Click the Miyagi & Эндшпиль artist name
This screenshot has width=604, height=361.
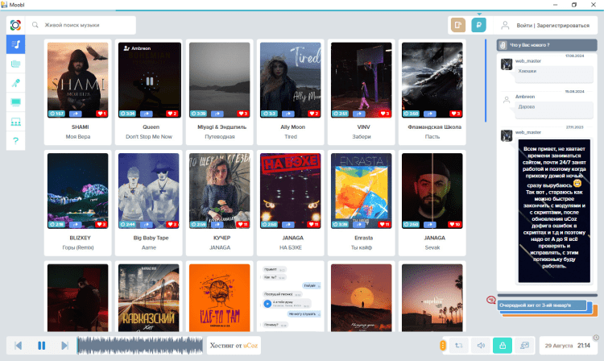(222, 127)
